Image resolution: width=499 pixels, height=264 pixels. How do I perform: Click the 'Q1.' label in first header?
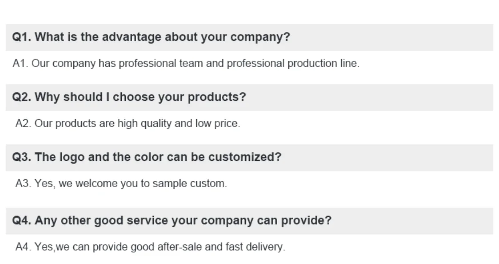tap(22, 37)
